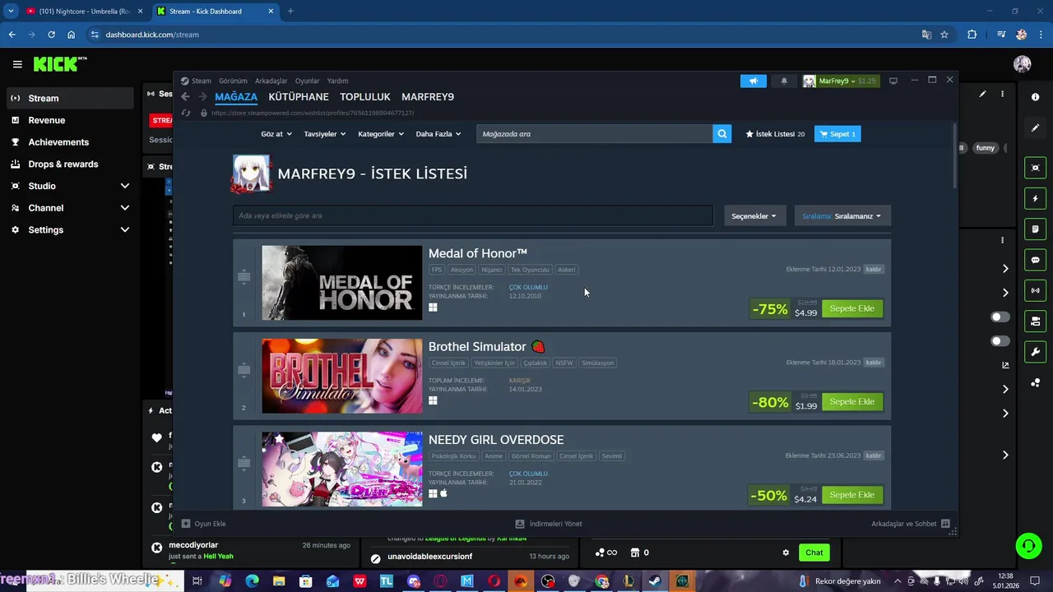
Task: Toggle the upper switch in Kick panel
Action: point(1000,317)
